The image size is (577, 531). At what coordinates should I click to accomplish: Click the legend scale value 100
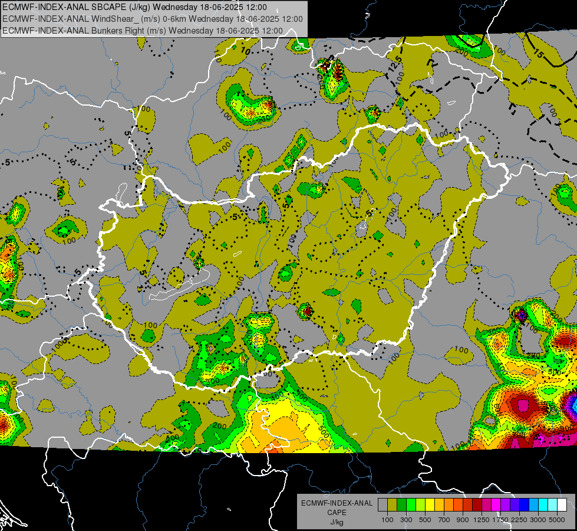tap(387, 520)
